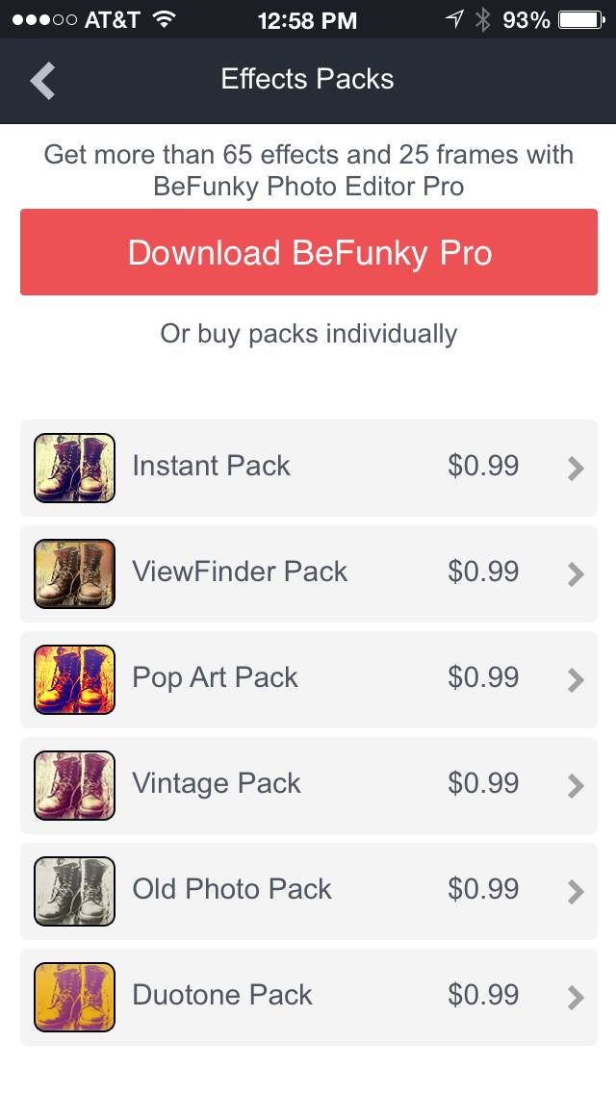The image size is (616, 1093).
Task: Tap the Instant Pack boots thumbnail
Action: coord(74,468)
